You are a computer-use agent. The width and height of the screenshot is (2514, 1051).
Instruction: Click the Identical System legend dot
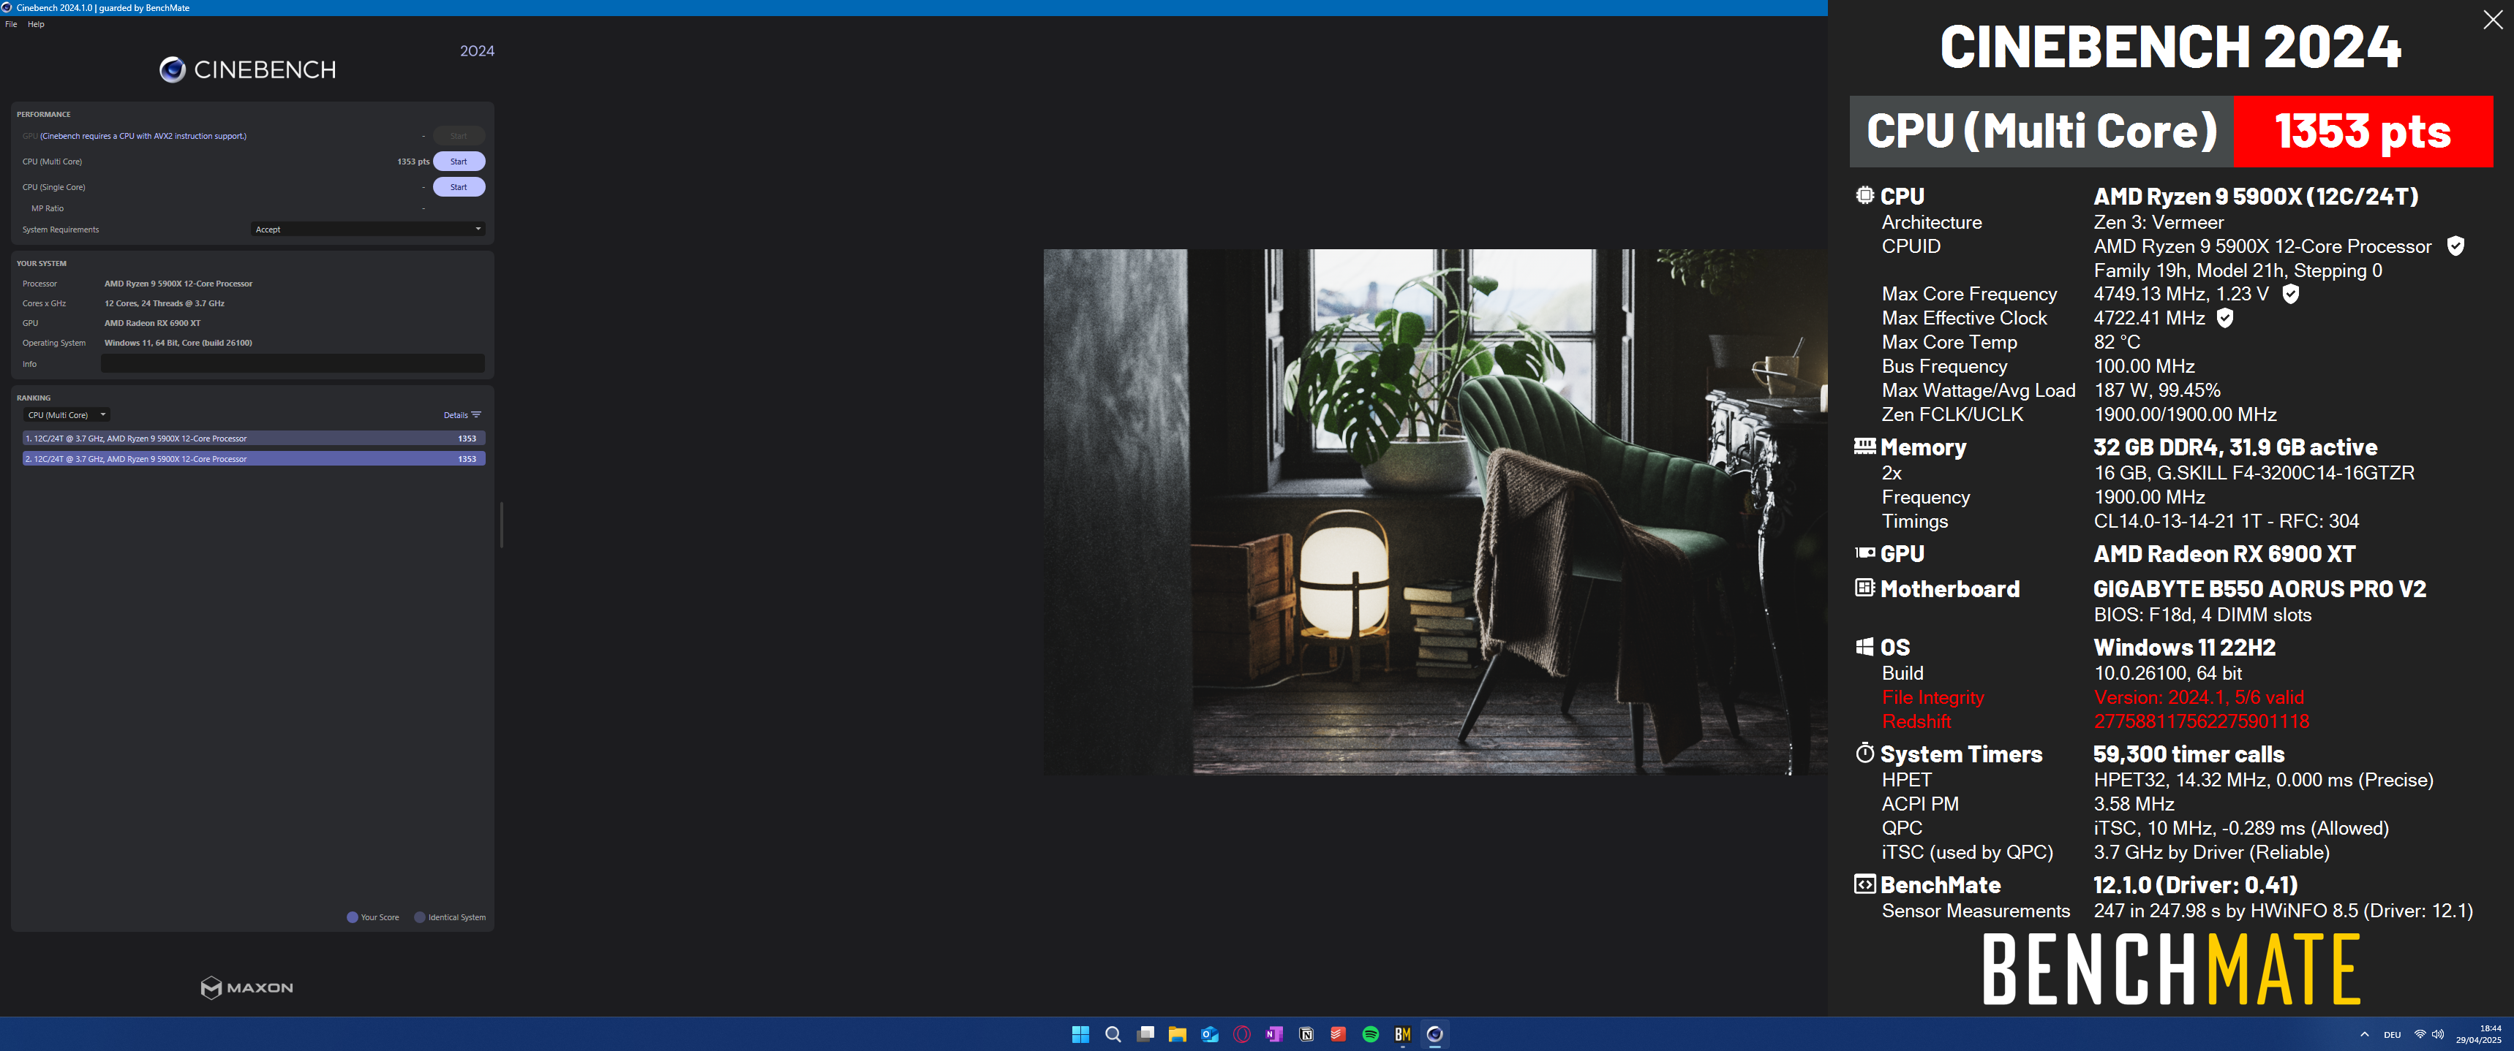[x=420, y=917]
